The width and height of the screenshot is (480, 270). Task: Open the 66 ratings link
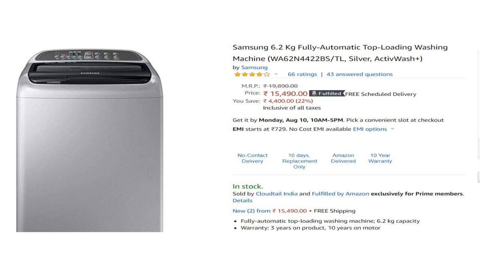tap(302, 74)
